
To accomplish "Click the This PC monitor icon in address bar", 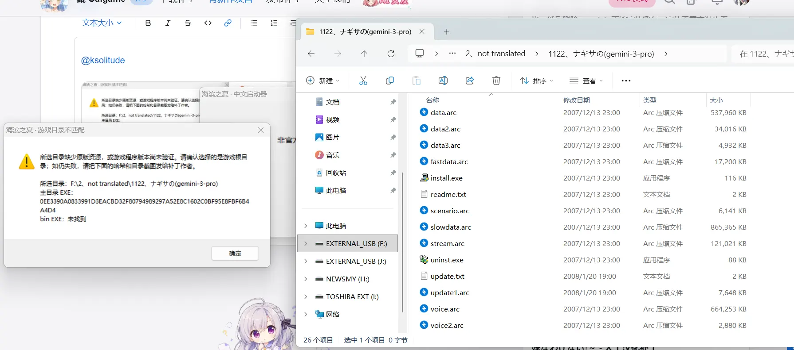I will [x=420, y=54].
